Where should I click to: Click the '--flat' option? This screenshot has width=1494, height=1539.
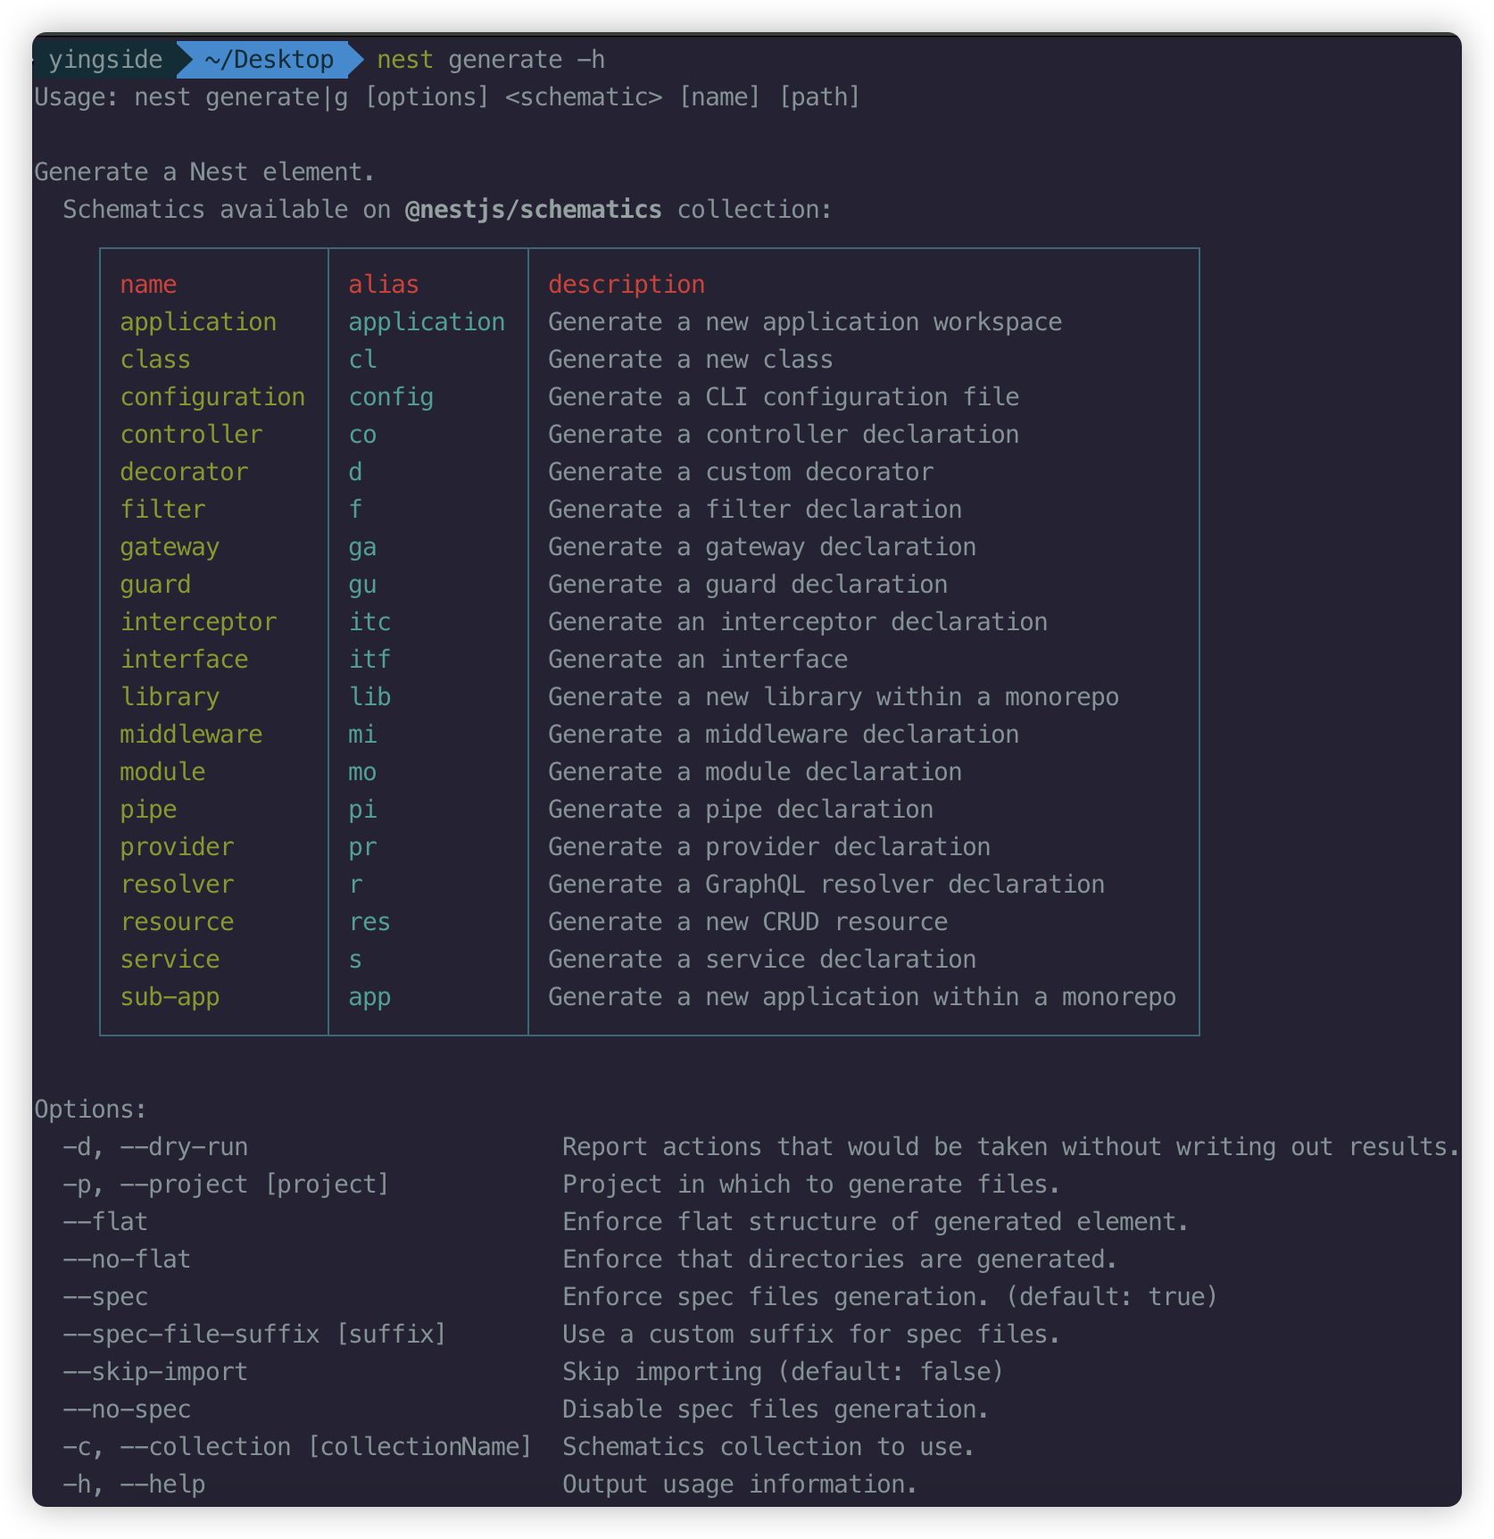click(x=105, y=1222)
